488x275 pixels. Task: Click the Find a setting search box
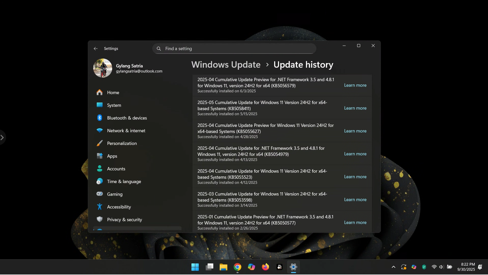pyautogui.click(x=234, y=49)
